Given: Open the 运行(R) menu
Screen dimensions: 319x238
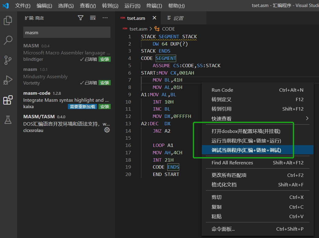Looking at the screenshot, I should [x=132, y=6].
